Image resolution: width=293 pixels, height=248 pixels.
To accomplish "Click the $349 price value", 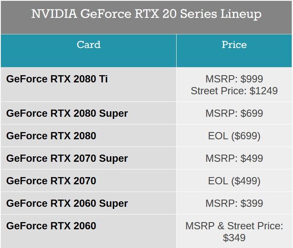I will pyautogui.click(x=234, y=237).
